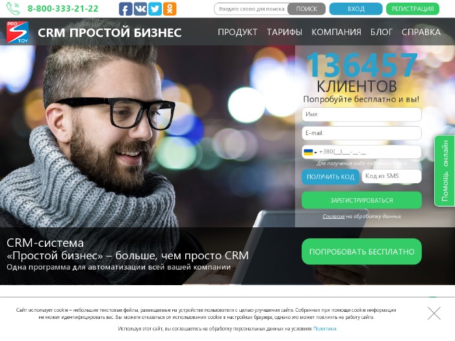Open the ТАРИФЫ menu item
The height and width of the screenshot is (341, 455).
point(285,32)
